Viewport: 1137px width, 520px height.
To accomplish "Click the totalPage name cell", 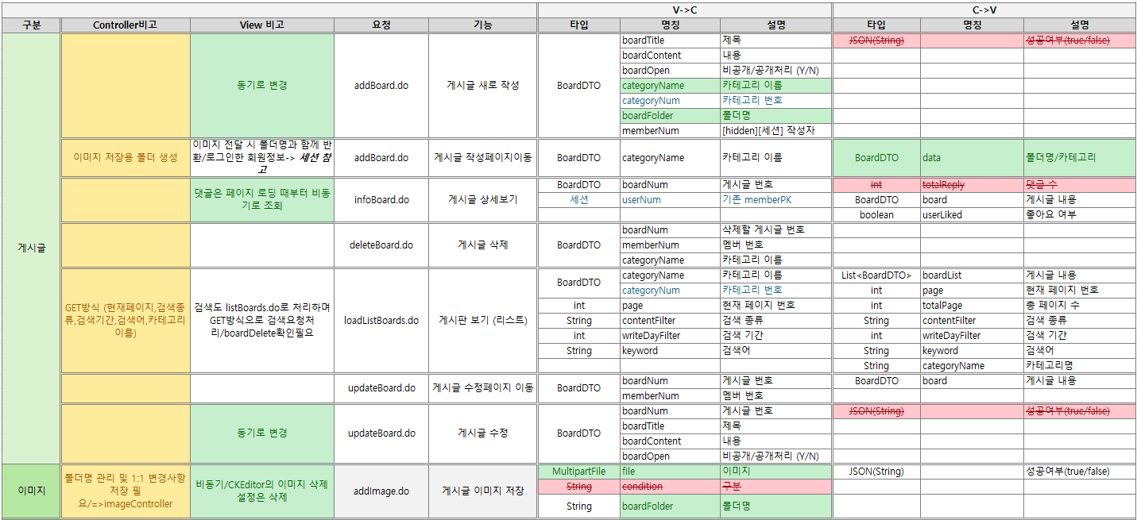I will coord(972,306).
